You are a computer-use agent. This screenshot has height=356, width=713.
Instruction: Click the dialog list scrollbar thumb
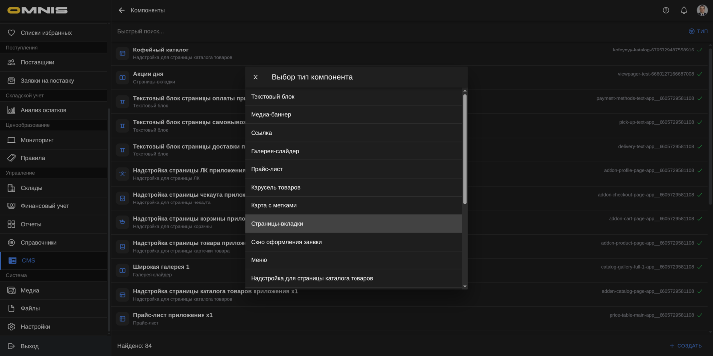[x=465, y=149]
